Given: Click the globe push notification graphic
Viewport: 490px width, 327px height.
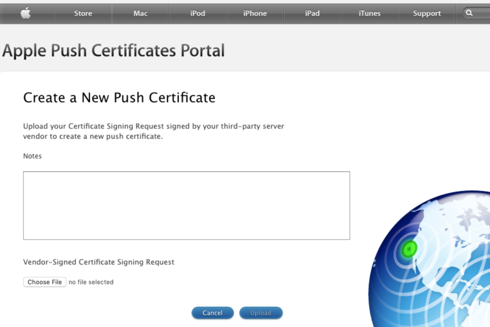Looking at the screenshot, I should click(x=429, y=259).
